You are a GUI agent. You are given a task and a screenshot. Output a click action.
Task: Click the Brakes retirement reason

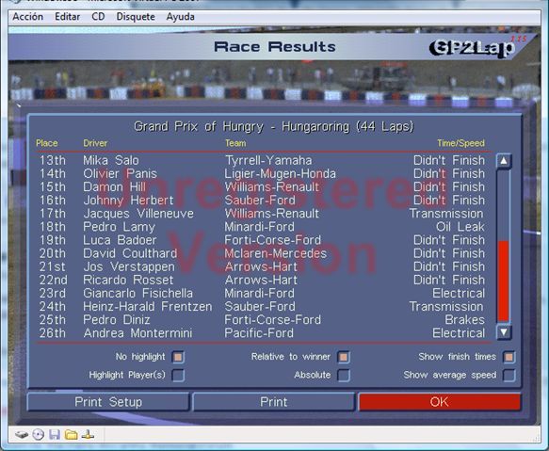[x=464, y=320]
